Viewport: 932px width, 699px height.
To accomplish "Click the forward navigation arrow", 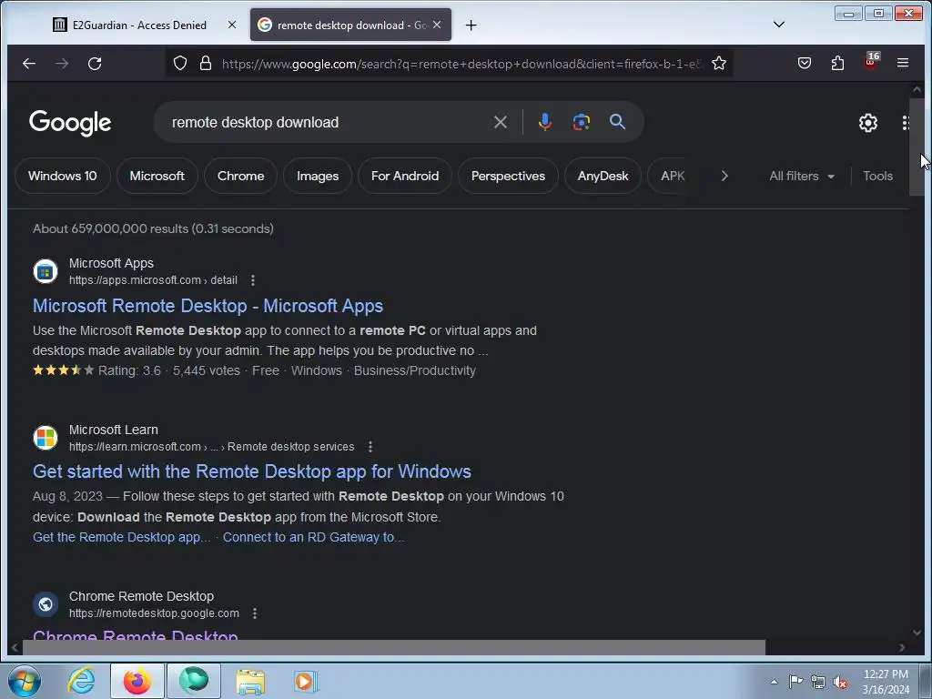I will click(x=62, y=63).
